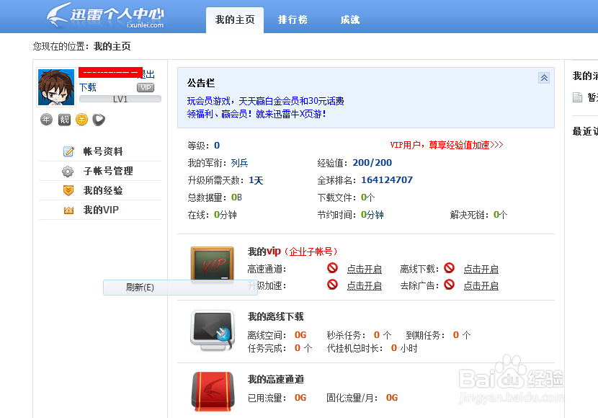The height and width of the screenshot is (418, 598).
Task: Click the grey VIP badge
Action: 146,88
